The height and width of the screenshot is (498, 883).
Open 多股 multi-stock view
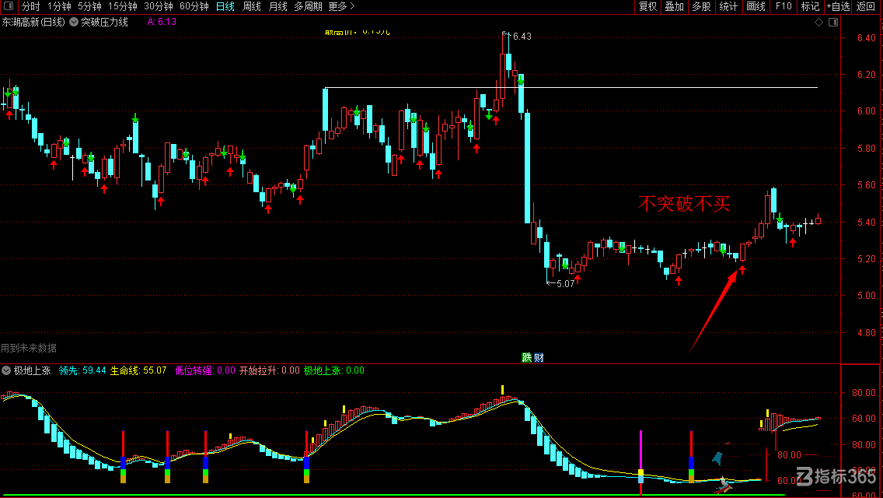[x=701, y=7]
